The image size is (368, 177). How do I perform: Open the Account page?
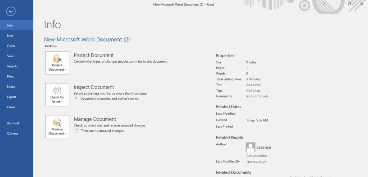click(x=13, y=123)
